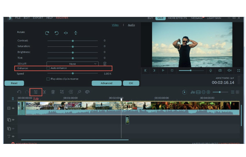The image size is (246, 157).
Task: Select the crop tool icon
Action: 62,92
